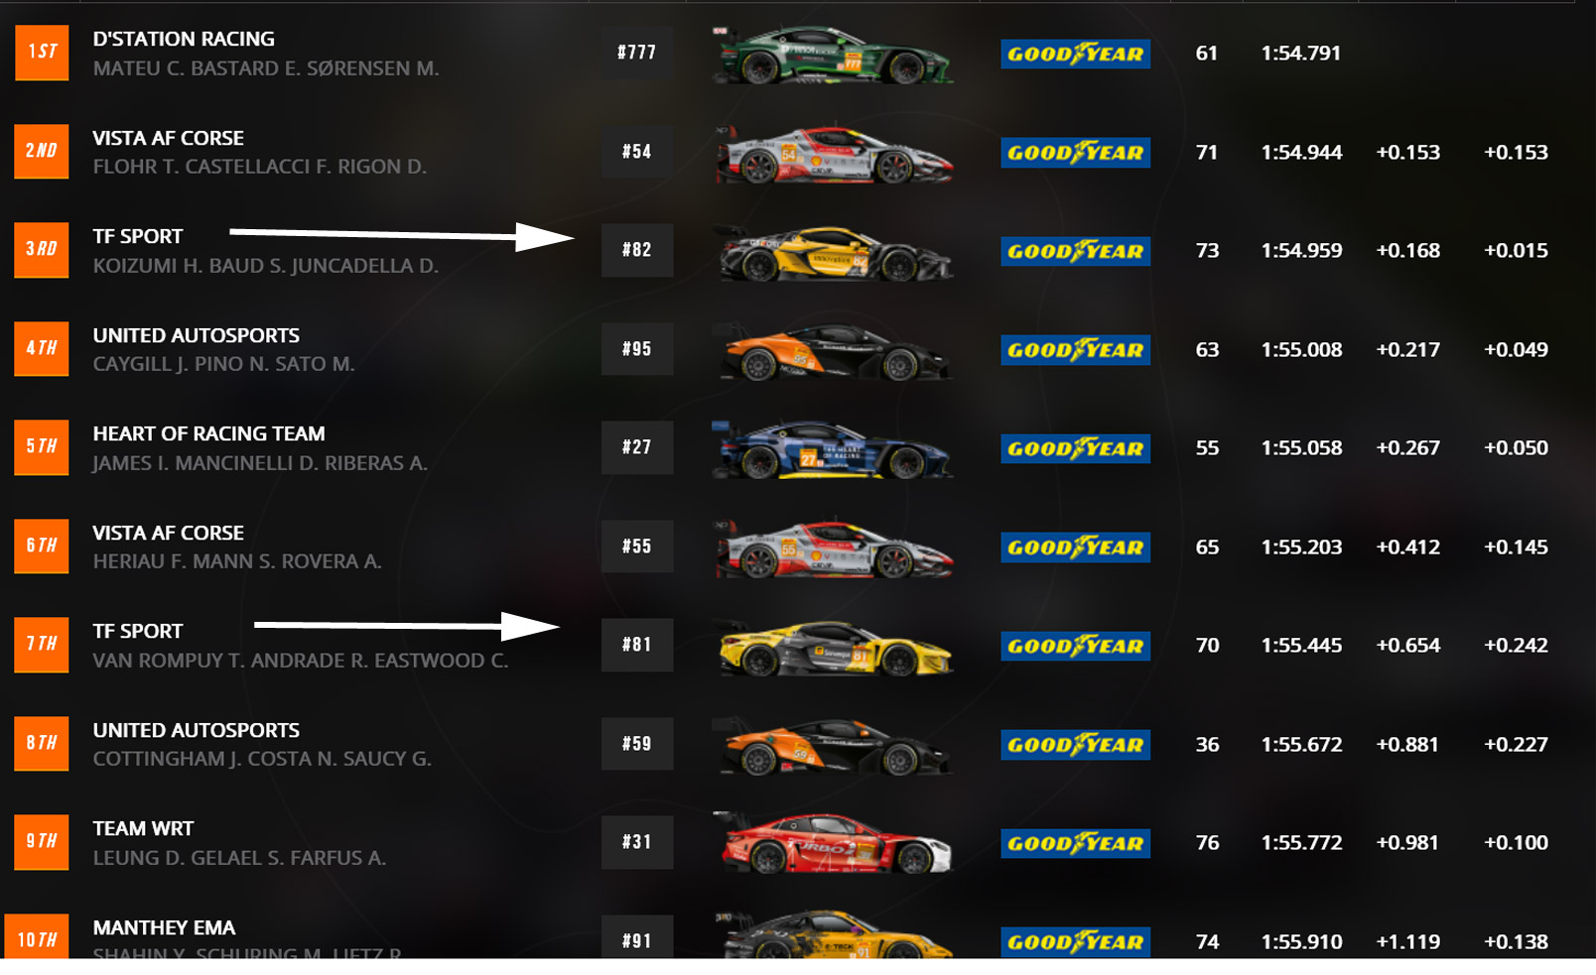Select the 1:54.791 best lap time
This screenshot has height=975, width=1596.
[x=1300, y=54]
